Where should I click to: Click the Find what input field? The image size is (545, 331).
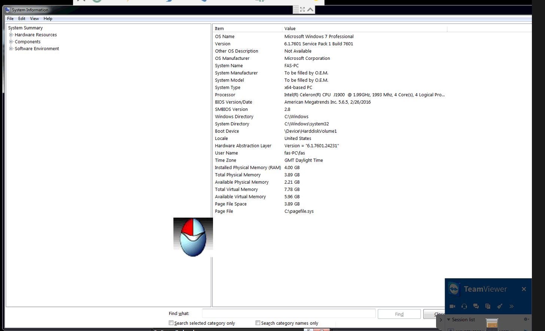289,314
